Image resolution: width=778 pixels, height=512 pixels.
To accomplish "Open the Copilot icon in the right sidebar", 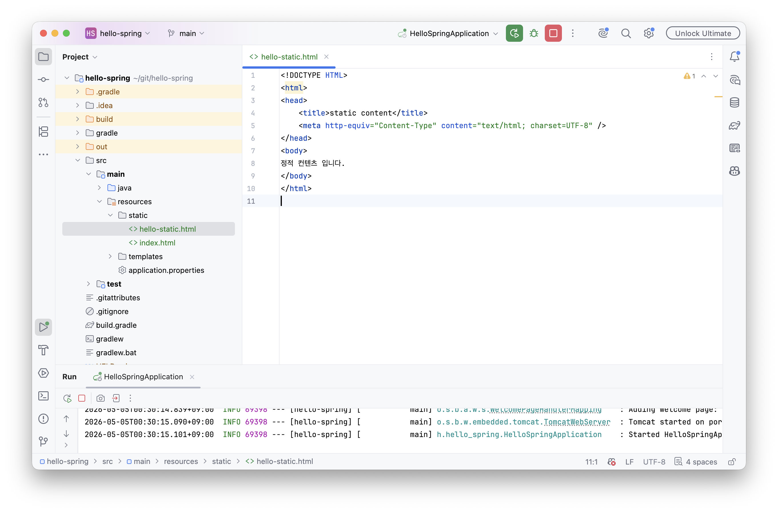I will tap(735, 171).
